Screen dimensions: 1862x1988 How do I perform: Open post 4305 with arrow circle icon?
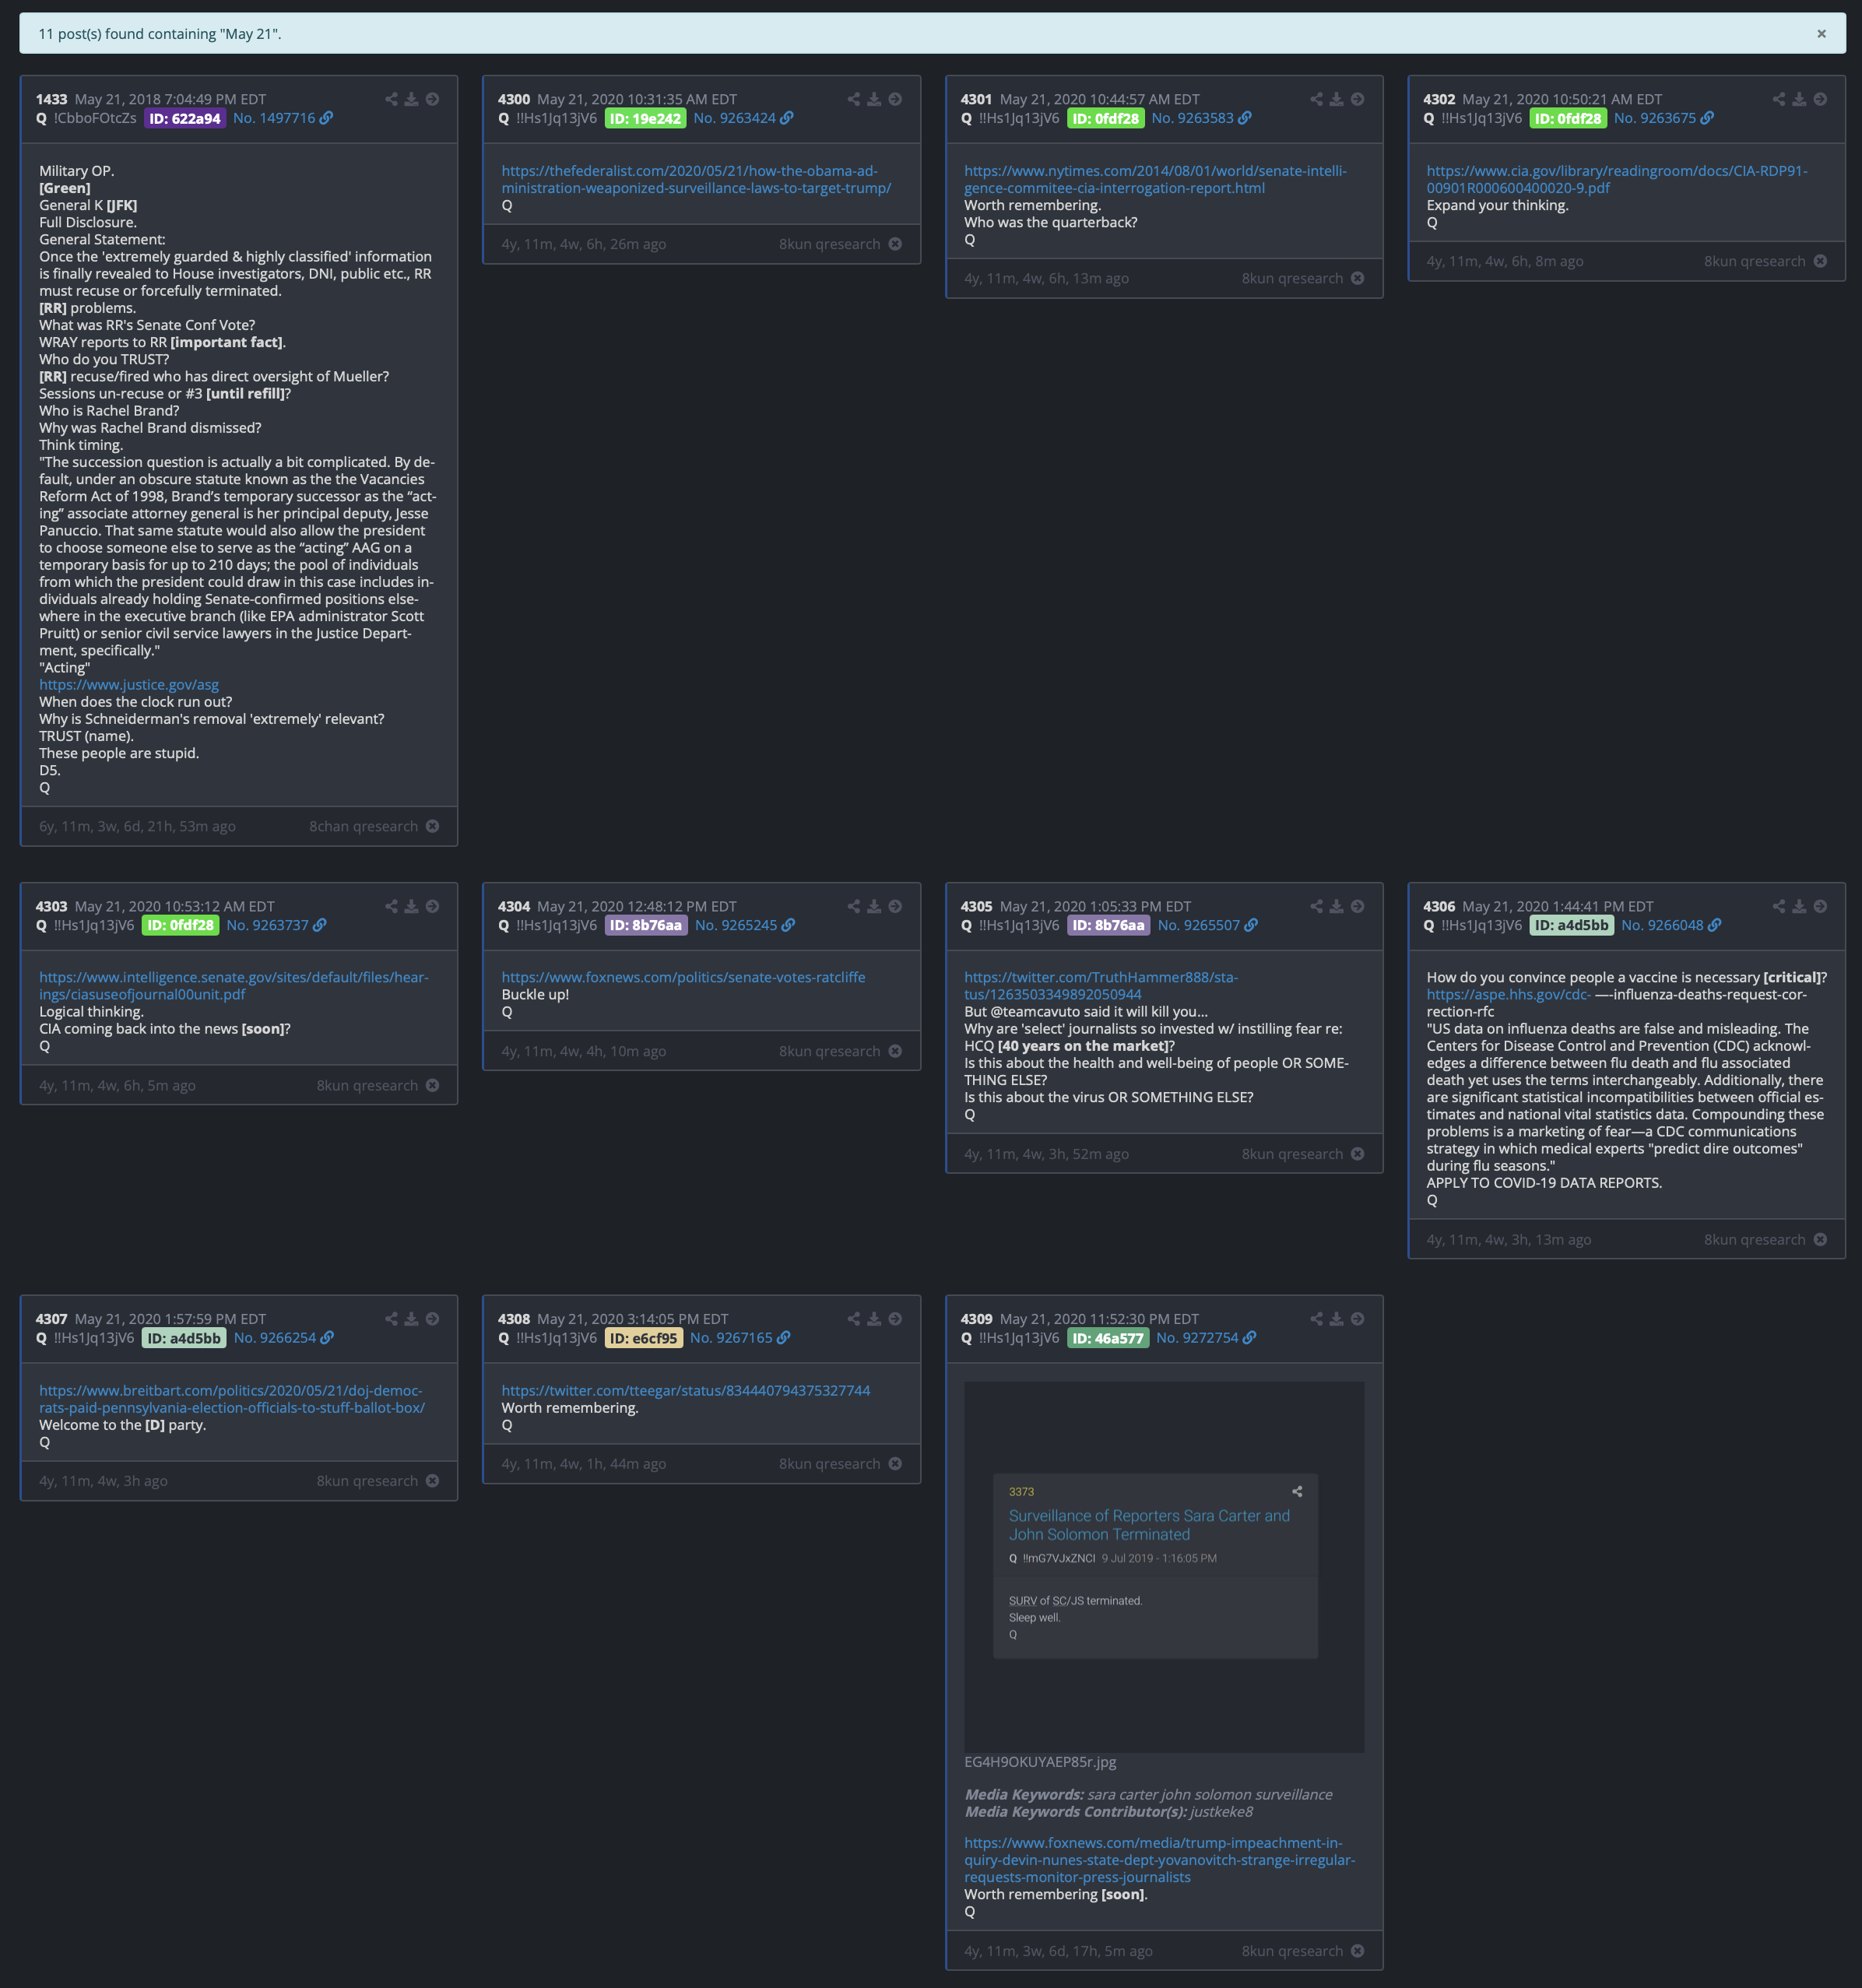click(x=1357, y=906)
